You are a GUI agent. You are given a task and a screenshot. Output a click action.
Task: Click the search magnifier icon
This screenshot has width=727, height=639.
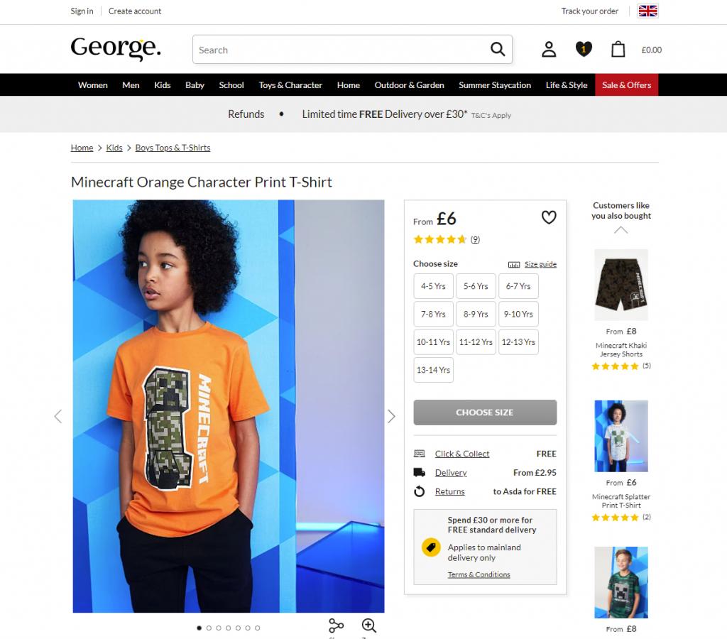498,49
